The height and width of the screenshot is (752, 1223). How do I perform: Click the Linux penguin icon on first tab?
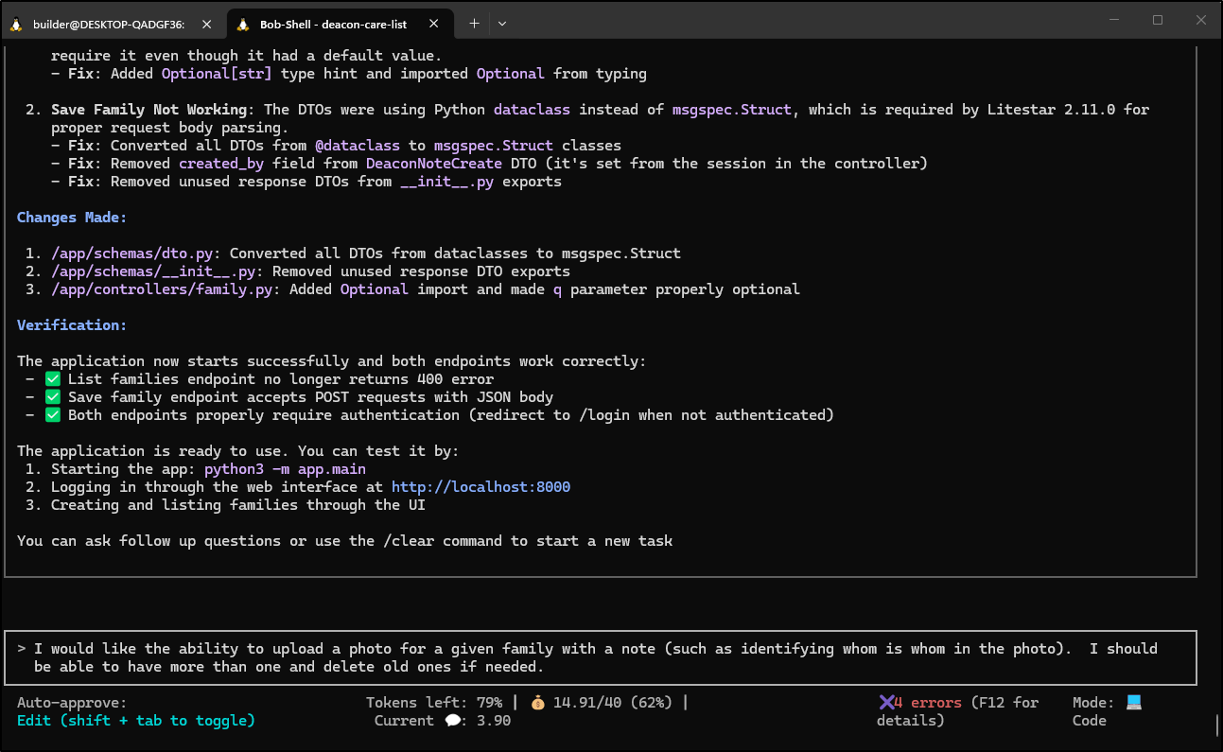coord(16,24)
